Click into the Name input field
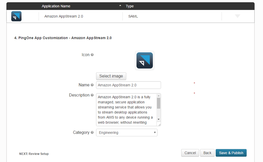 pyautogui.click(x=128, y=85)
